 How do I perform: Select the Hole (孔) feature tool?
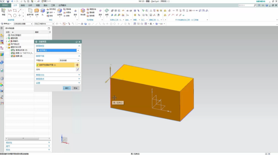[x=43, y=12]
